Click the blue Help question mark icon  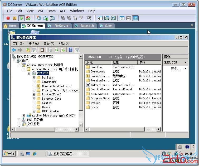coord(71,50)
